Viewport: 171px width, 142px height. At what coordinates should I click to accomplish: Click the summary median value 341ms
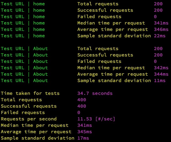[85, 125]
